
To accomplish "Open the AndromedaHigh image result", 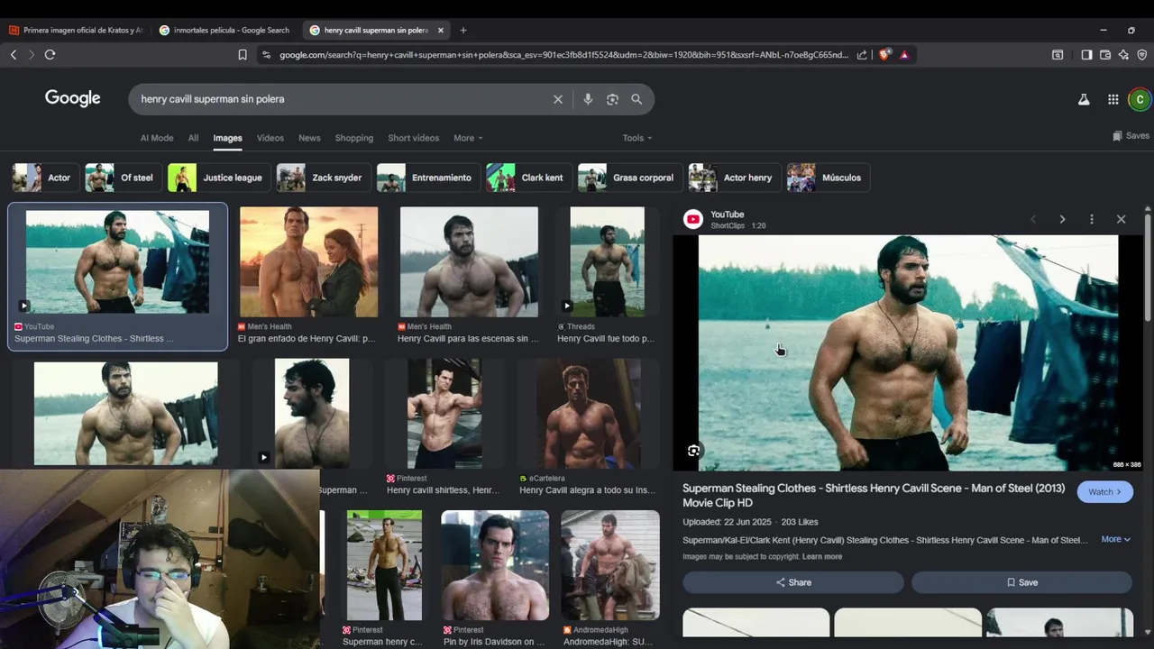I will [610, 565].
